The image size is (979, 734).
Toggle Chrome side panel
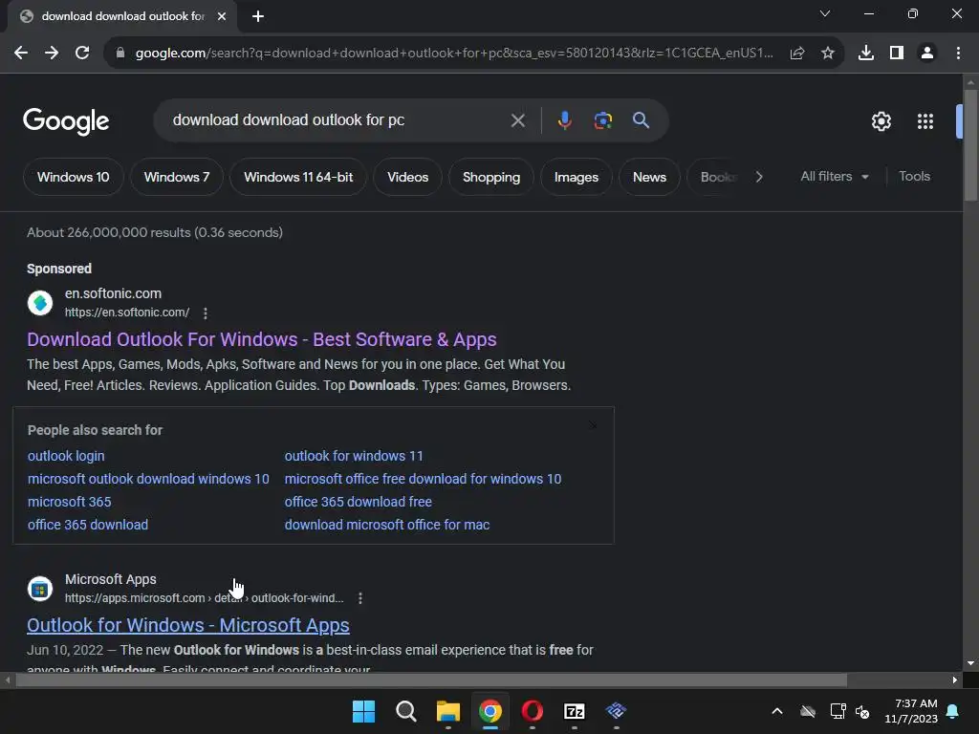tap(897, 54)
